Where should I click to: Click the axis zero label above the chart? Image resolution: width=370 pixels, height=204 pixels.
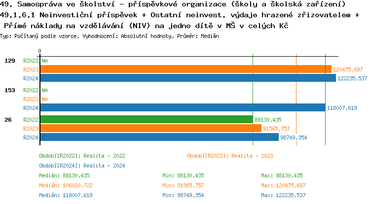(x=39, y=50)
